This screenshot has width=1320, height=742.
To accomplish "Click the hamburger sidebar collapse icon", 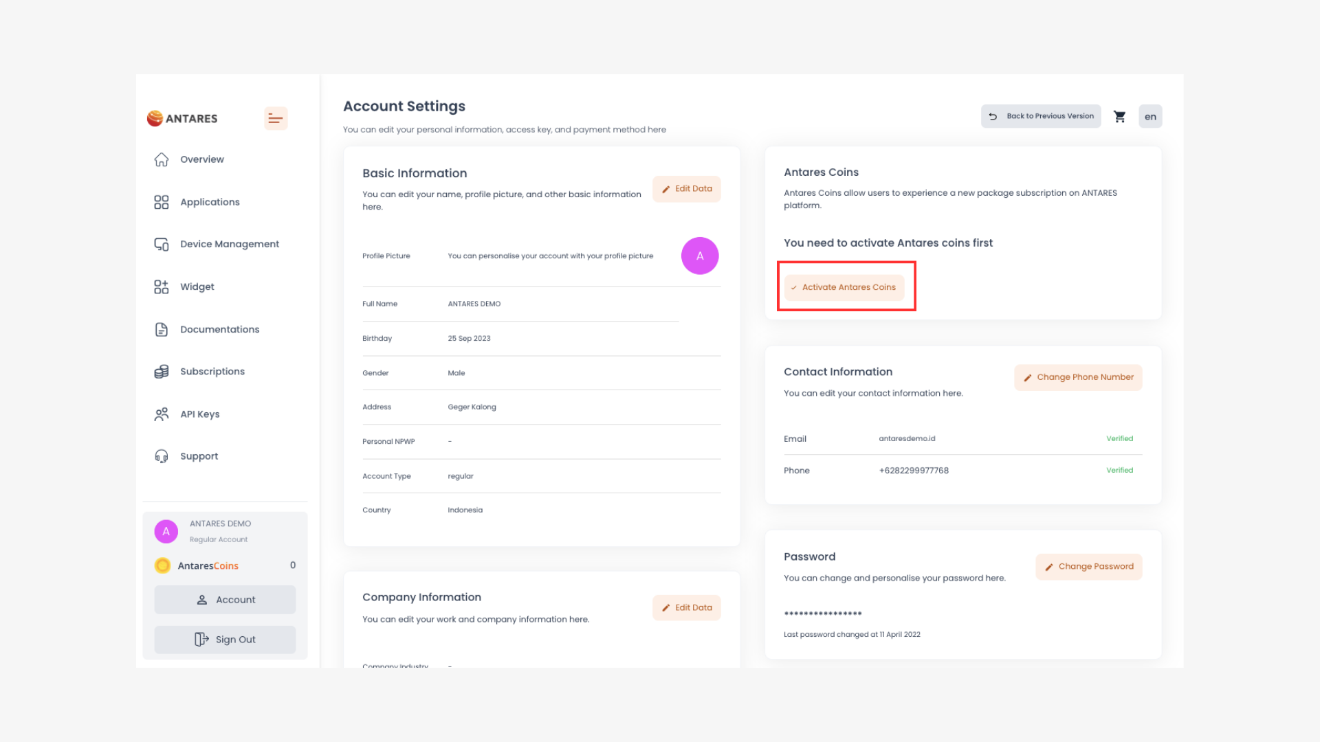I will coord(276,118).
